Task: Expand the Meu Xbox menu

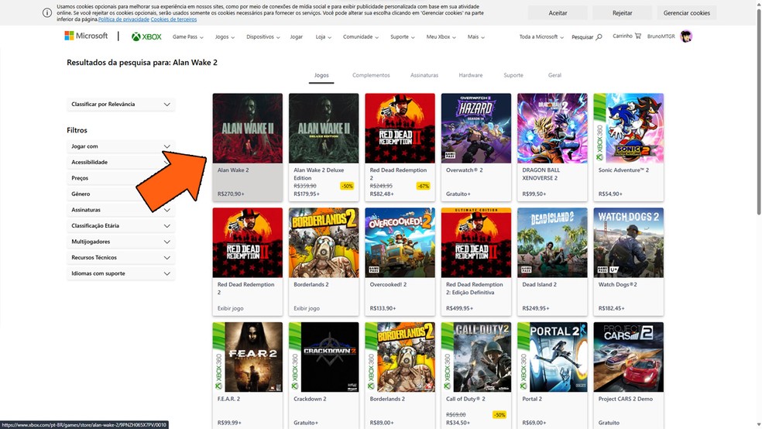Action: (441, 37)
